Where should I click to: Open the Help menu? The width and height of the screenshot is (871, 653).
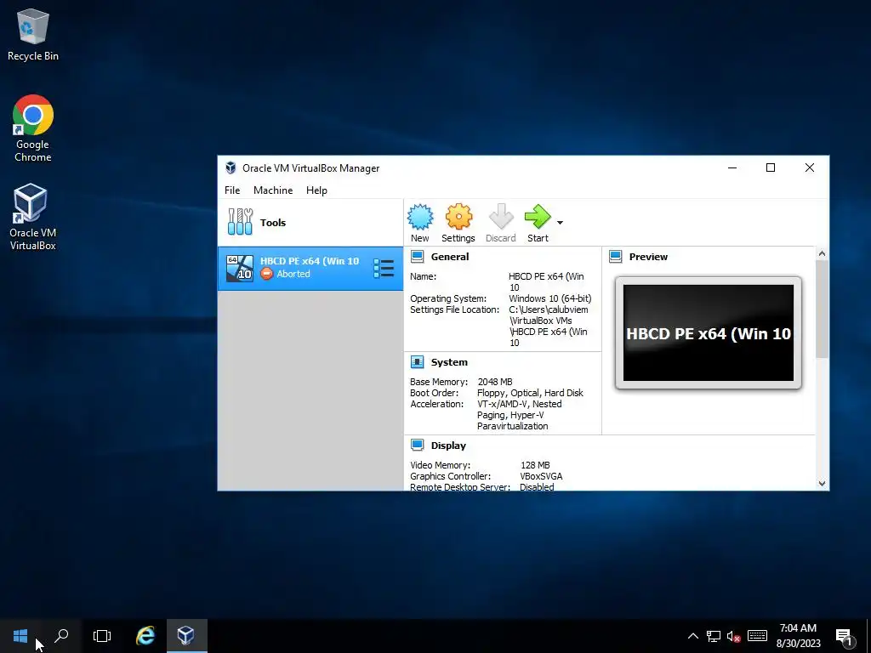coord(316,190)
